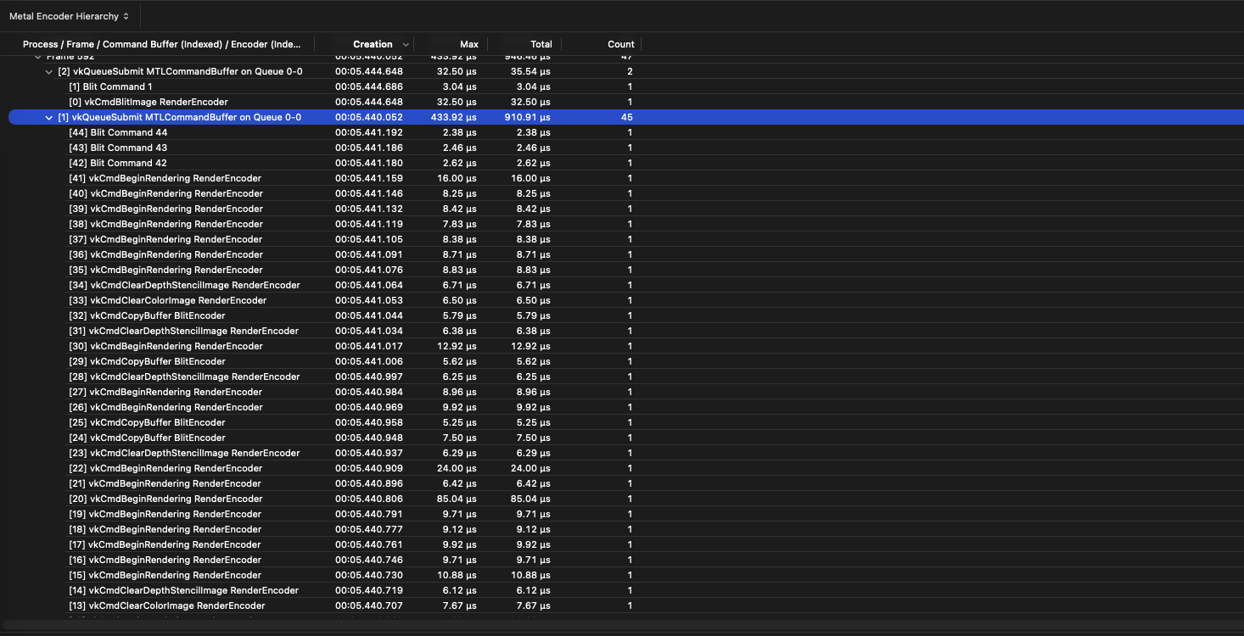
Task: Click the 910.91 µs Total value in highlighted row
Action: (x=526, y=117)
